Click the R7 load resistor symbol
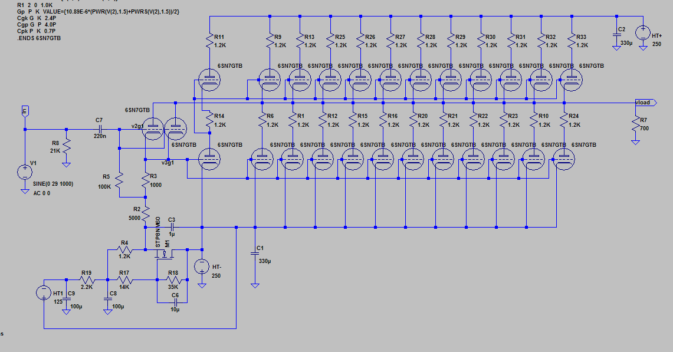Viewport: 673px width, 352px height. pos(636,124)
